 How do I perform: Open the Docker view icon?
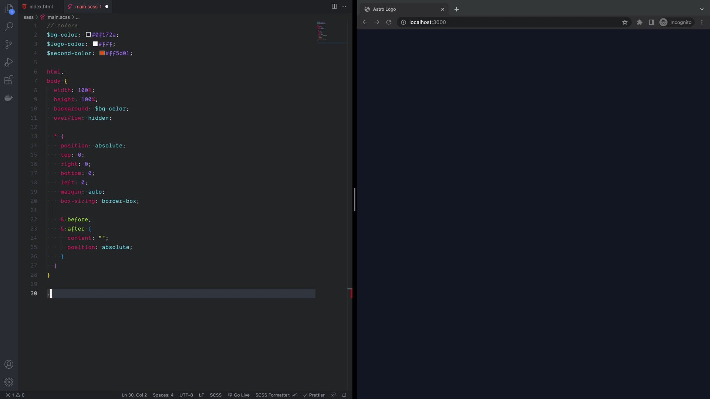point(9,98)
